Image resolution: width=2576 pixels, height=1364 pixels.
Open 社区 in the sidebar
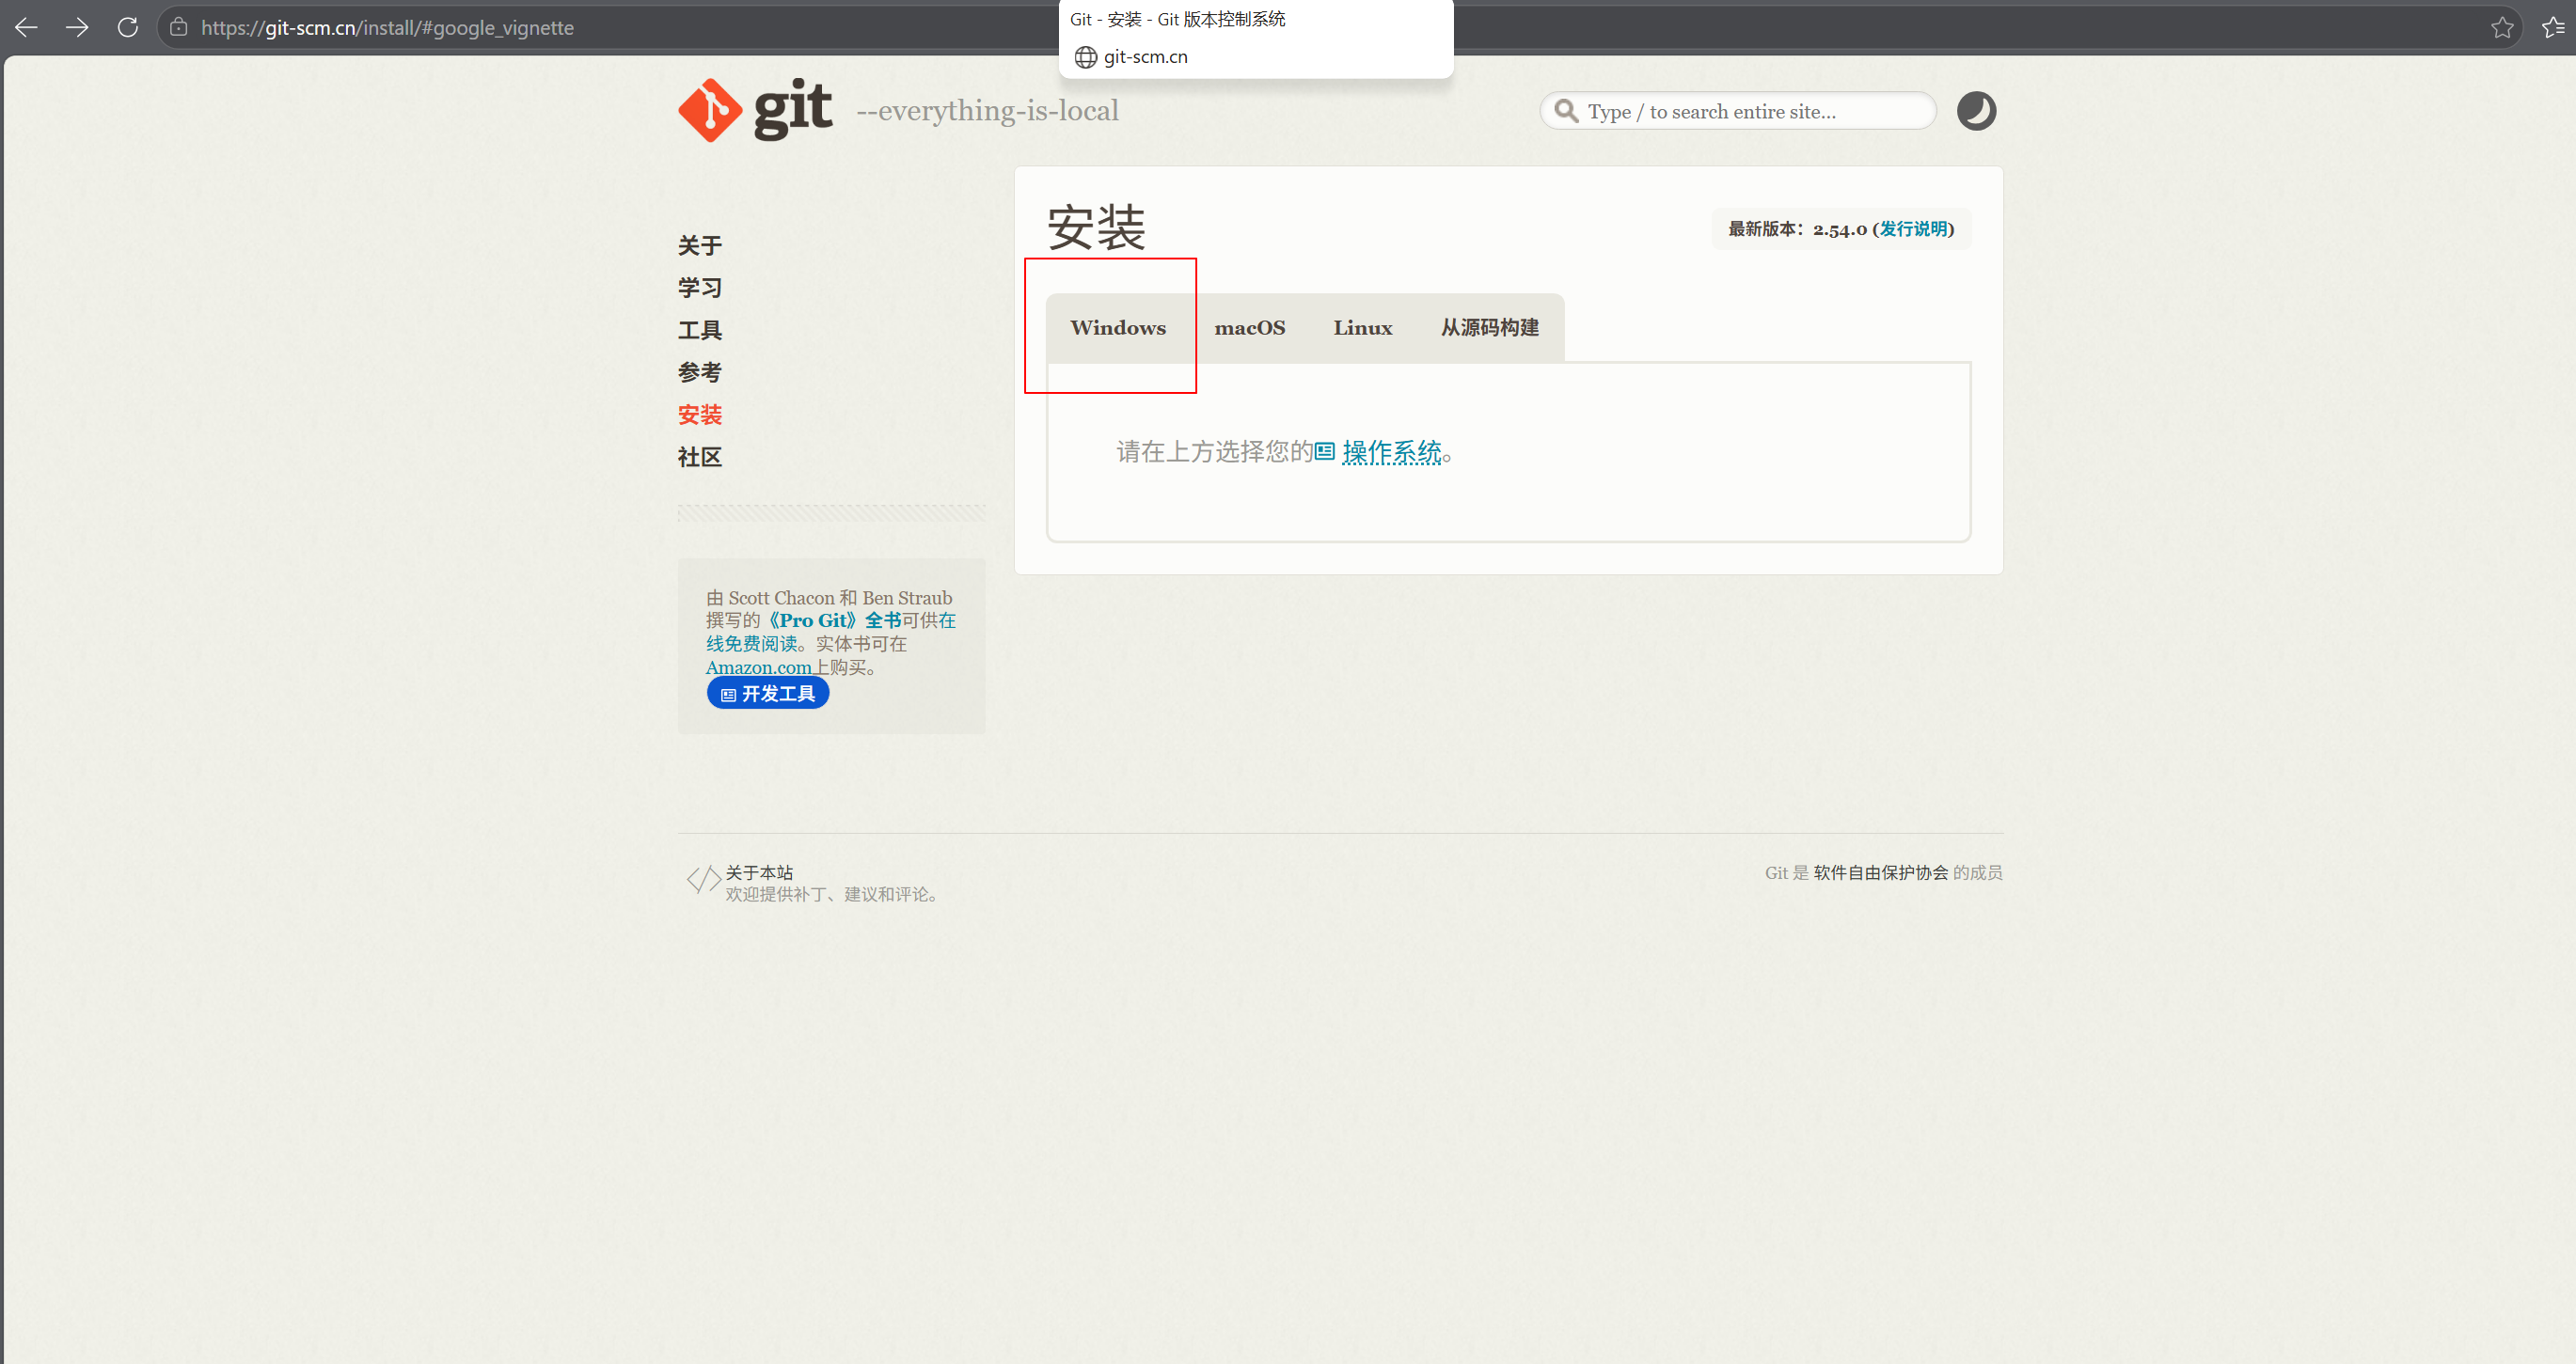[x=700, y=457]
